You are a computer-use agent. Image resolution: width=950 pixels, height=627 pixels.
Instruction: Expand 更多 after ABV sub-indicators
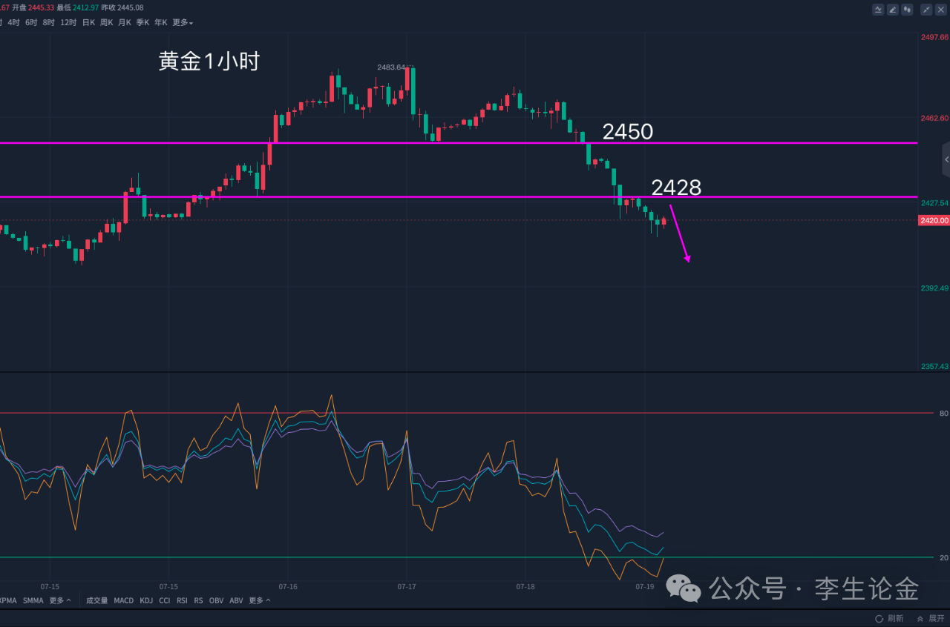coord(260,600)
